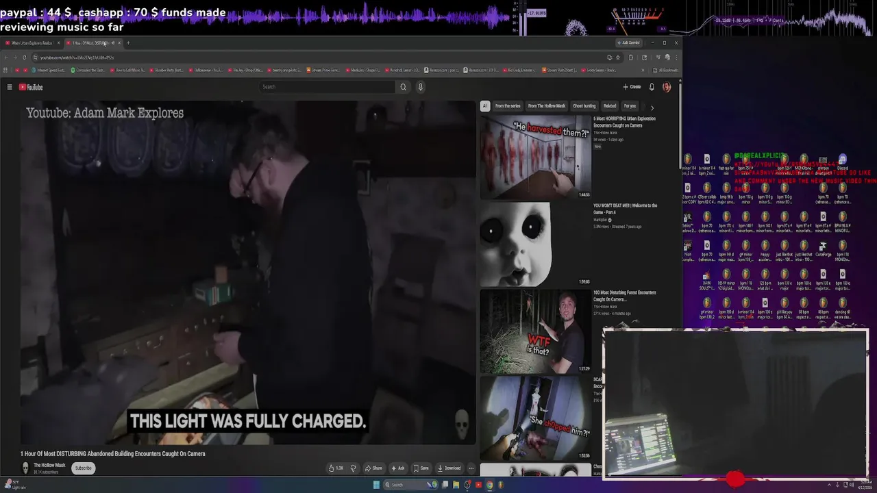Image resolution: width=877 pixels, height=493 pixels.
Task: Open the doll face video thumbnail
Action: click(535, 244)
